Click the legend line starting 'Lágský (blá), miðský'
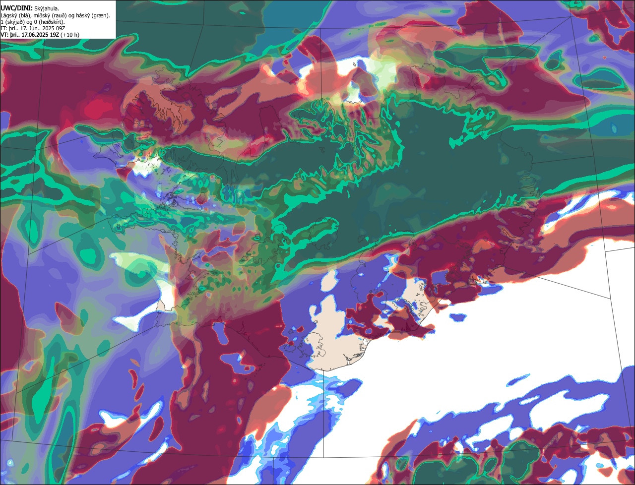Image resolution: width=635 pixels, height=485 pixels. [x=56, y=15]
